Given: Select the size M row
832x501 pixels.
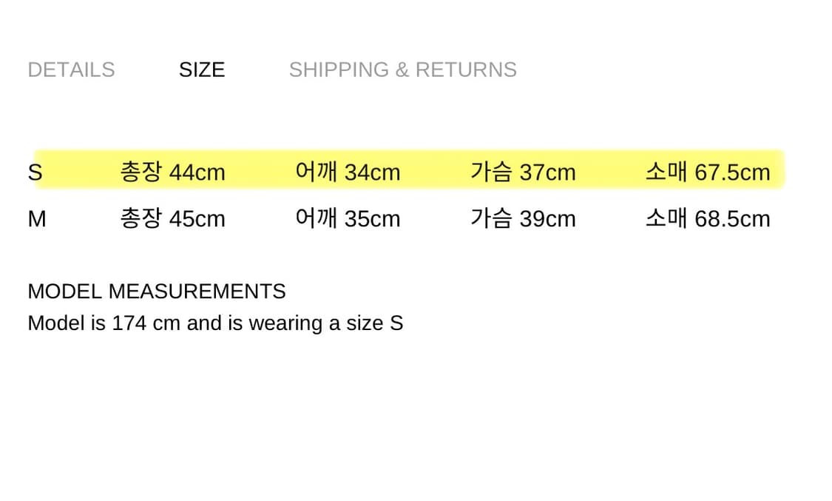Looking at the screenshot, I should click(407, 218).
